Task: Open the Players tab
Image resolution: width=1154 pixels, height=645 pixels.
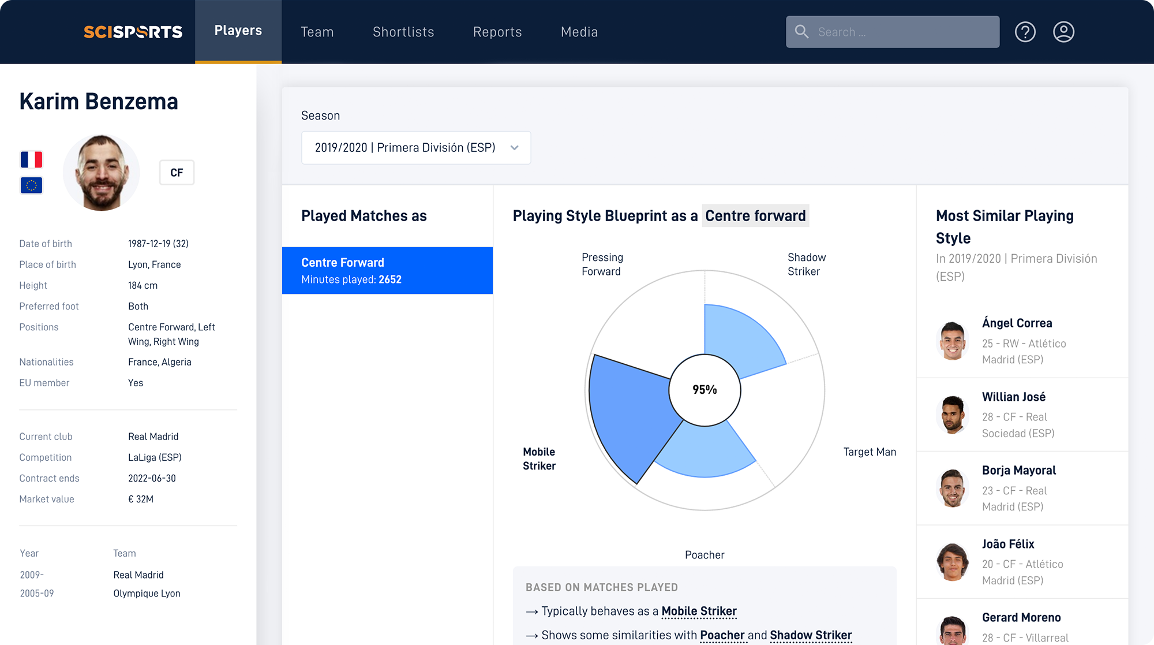Action: (238, 31)
